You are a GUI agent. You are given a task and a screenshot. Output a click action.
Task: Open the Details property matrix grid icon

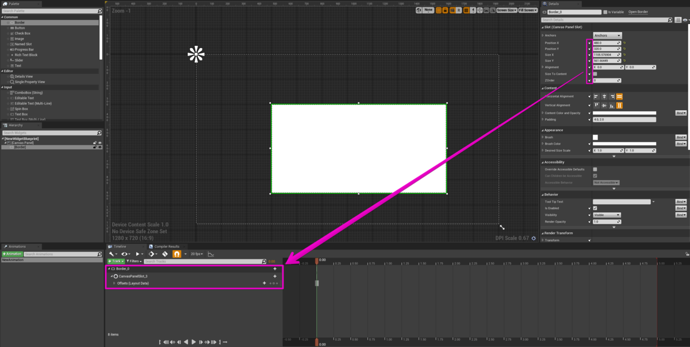pos(677,20)
